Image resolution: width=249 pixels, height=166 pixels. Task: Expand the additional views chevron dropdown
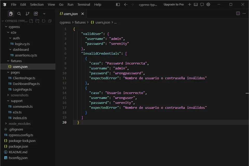pyautogui.click(x=44, y=14)
